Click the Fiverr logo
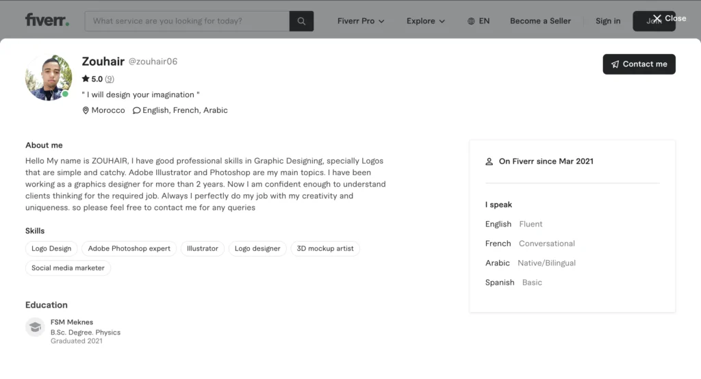The image size is (701, 379). (x=47, y=20)
